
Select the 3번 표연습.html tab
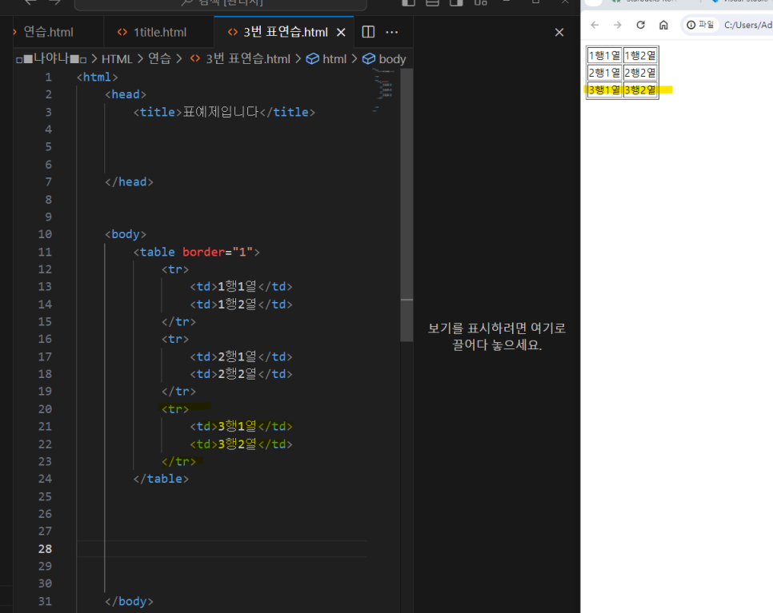click(284, 32)
